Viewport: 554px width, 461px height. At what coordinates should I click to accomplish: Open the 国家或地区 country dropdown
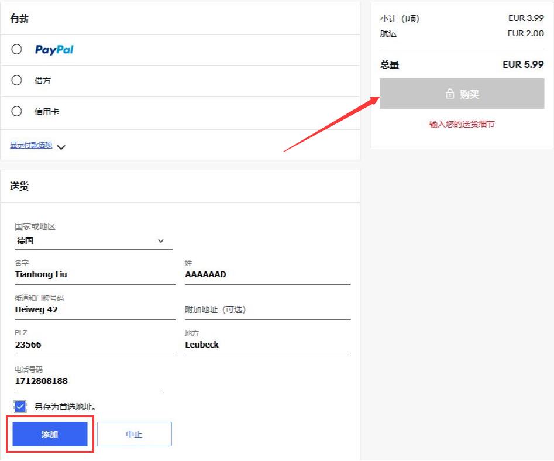94,241
